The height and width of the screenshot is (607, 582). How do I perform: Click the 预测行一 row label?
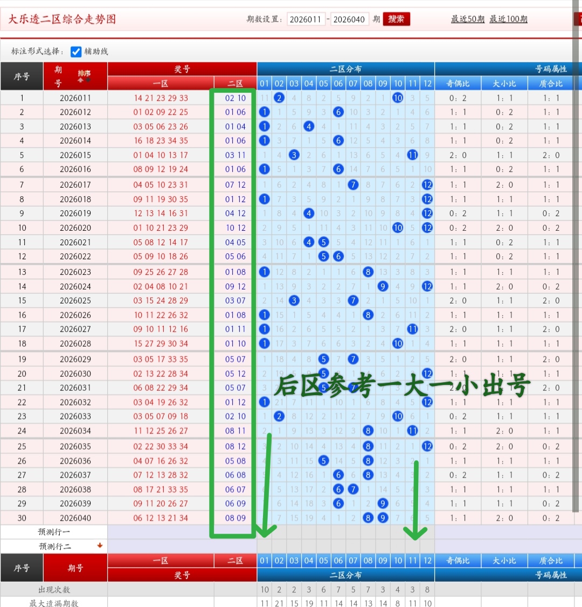click(54, 532)
